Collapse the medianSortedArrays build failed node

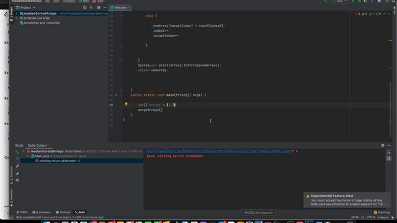pyautogui.click(x=24, y=151)
